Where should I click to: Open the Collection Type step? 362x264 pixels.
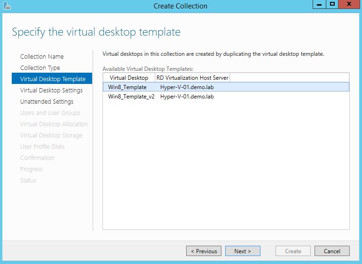pyautogui.click(x=40, y=68)
